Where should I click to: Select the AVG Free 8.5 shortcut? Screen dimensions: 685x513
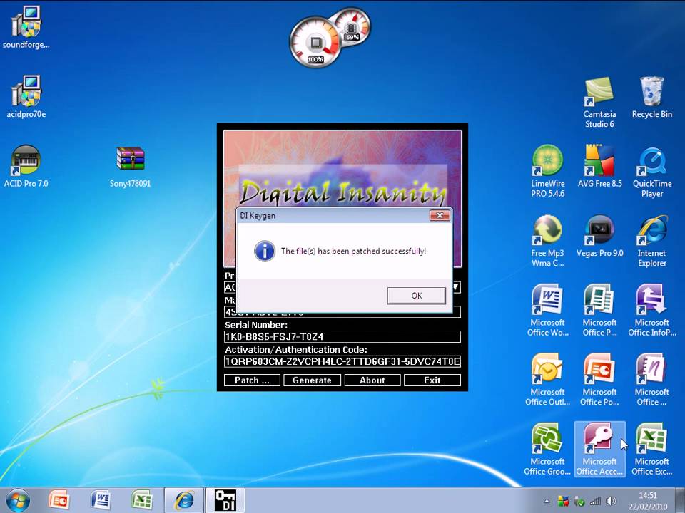point(599,166)
